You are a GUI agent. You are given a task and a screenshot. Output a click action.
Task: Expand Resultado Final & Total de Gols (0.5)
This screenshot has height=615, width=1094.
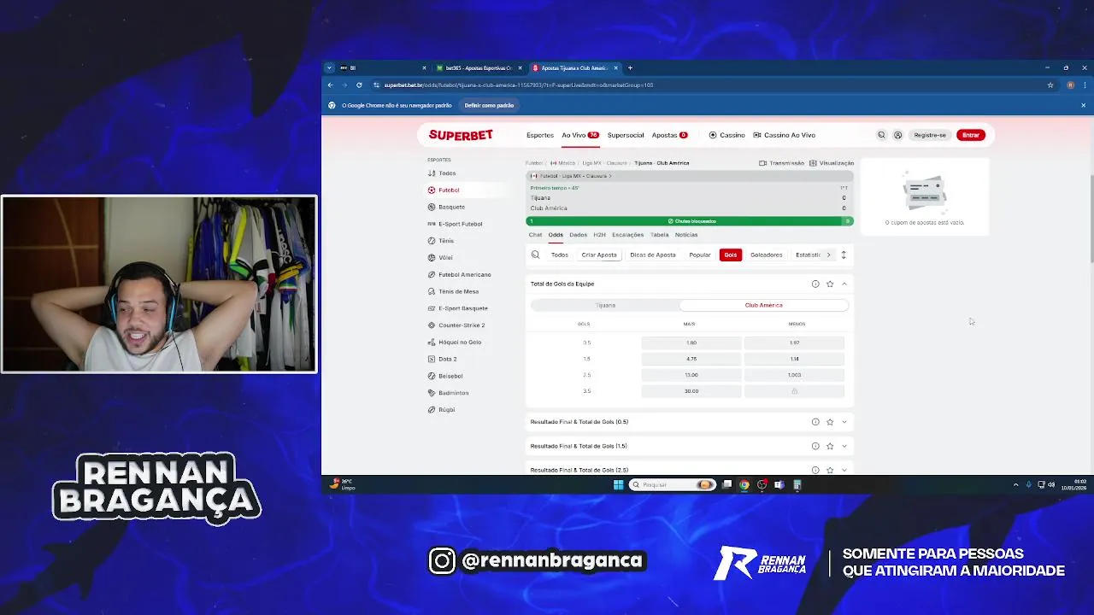(x=844, y=422)
